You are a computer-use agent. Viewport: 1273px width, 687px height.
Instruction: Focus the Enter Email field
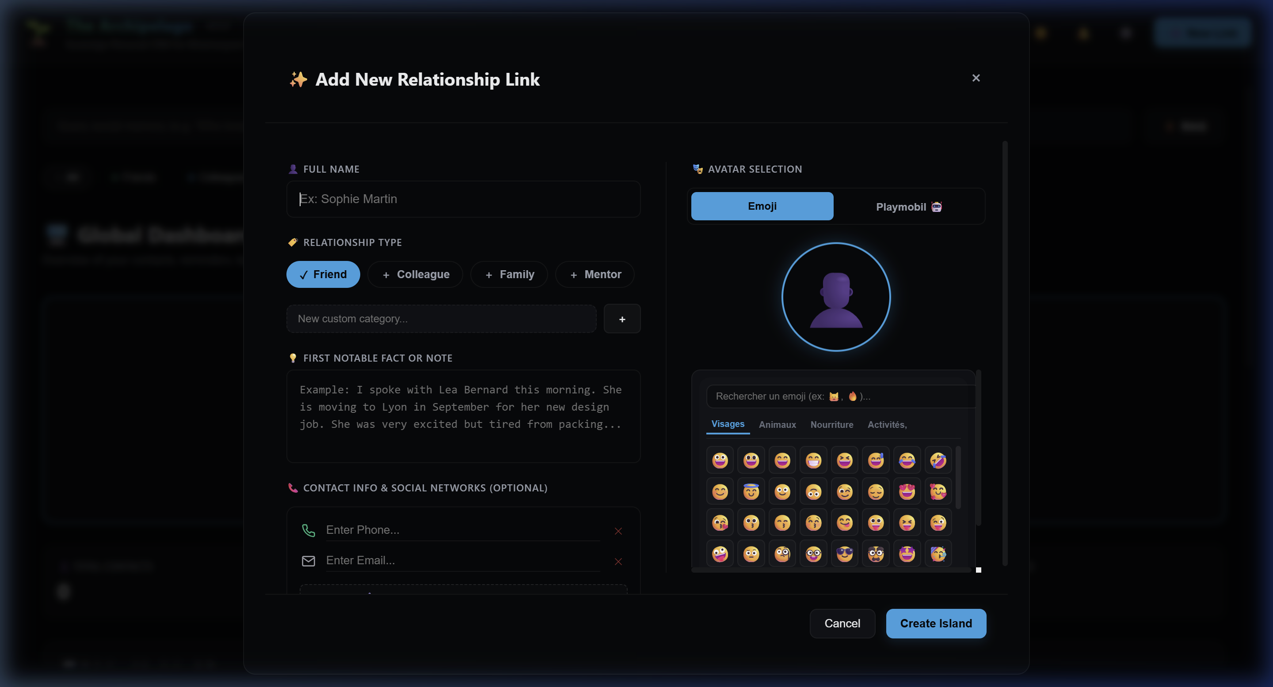pyautogui.click(x=462, y=561)
